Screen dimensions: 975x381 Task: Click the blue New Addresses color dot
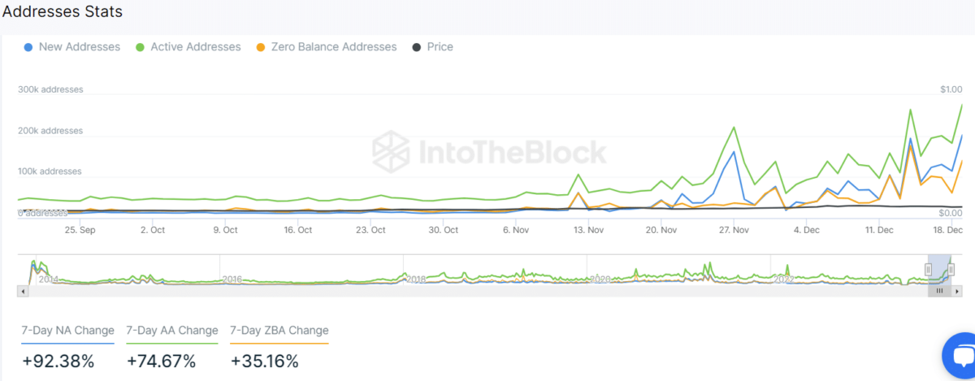[x=29, y=47]
